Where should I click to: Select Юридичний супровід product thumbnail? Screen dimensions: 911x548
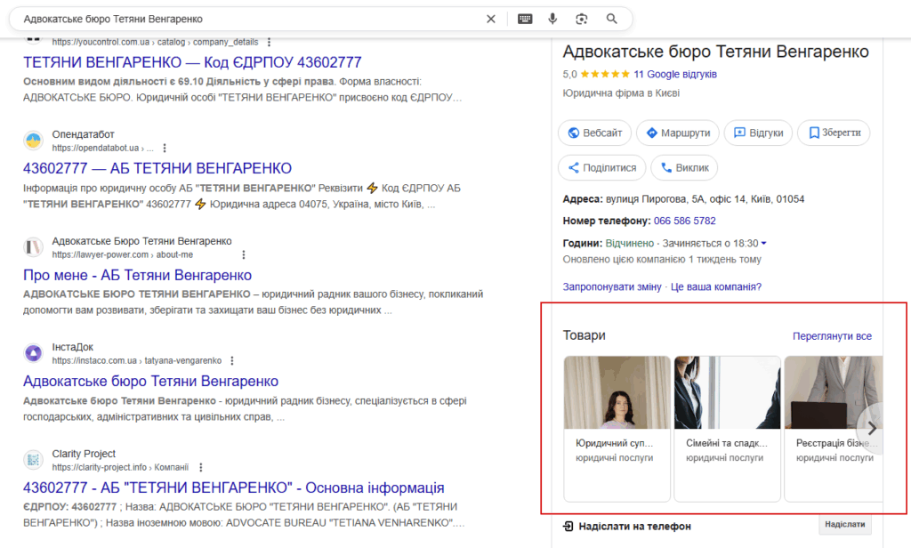[x=617, y=393]
